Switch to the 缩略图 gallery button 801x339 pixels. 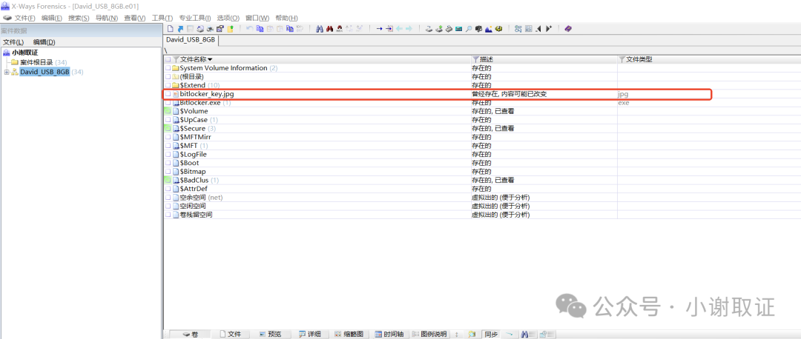coord(349,335)
